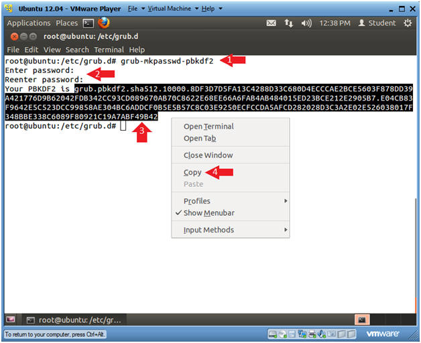
Task: Open the Places menu
Action: 67,23
